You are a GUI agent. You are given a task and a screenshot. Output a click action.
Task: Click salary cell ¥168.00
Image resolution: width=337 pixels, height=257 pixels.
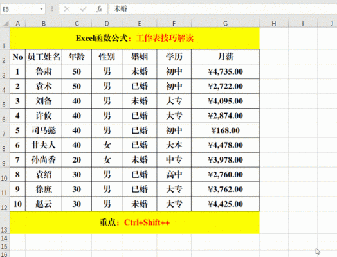[x=226, y=130]
